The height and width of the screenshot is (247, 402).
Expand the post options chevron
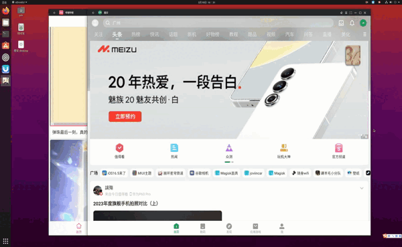point(362,188)
